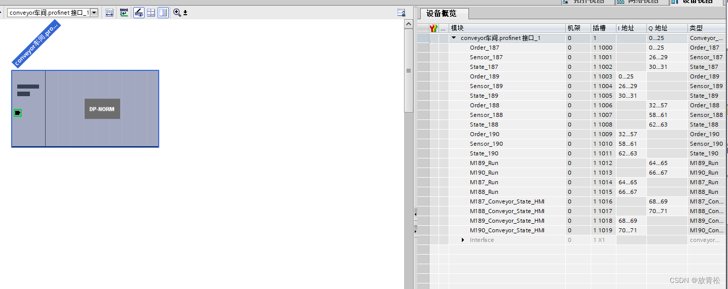Open the device selection dropdown arrow
Image resolution: width=728 pixels, height=289 pixels.
[94, 13]
